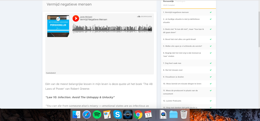
Task: Toggle the checkmark for lesson 7 Zeg heel vaak nee
Action: click(x=211, y=63)
